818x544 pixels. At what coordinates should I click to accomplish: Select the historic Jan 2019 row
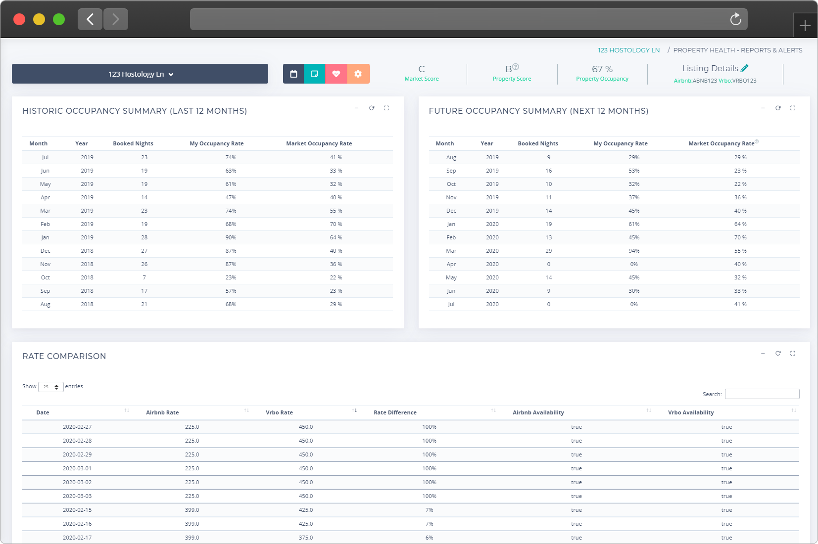208,237
